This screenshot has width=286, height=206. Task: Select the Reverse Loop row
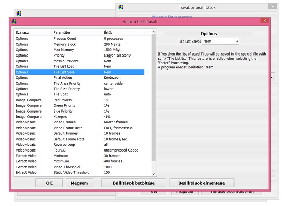80,144
